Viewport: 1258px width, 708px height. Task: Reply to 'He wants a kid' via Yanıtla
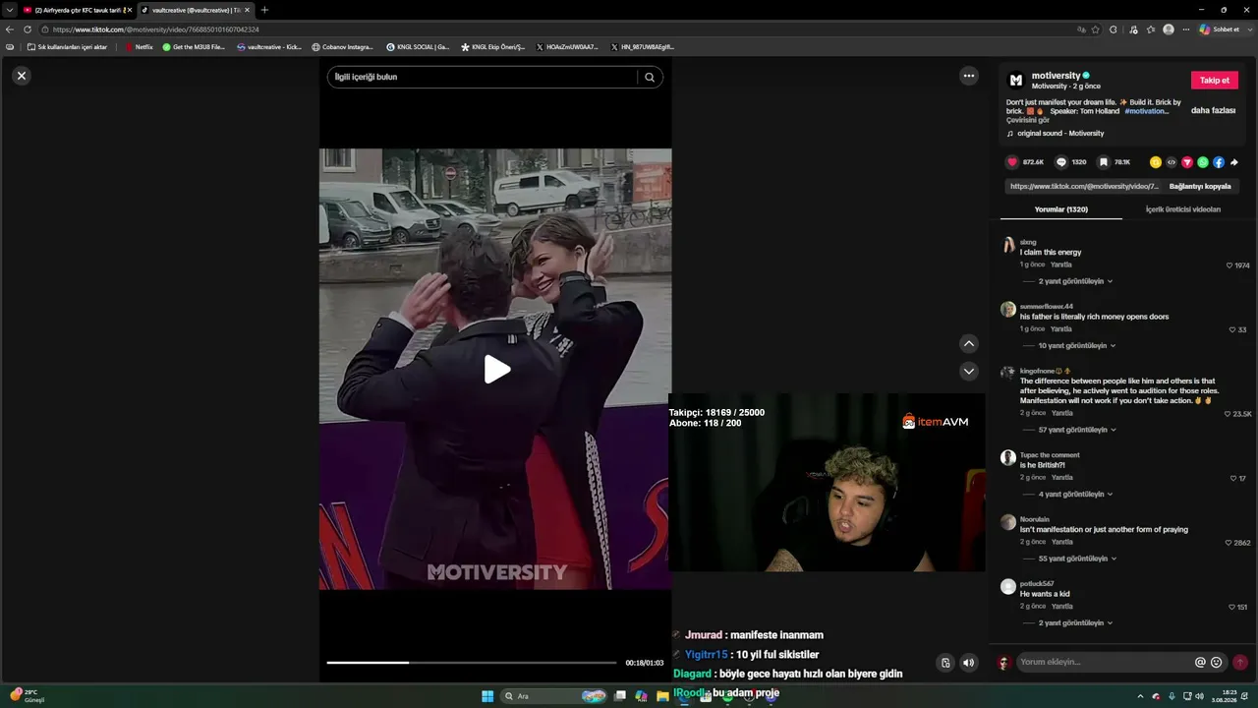[1061, 607]
